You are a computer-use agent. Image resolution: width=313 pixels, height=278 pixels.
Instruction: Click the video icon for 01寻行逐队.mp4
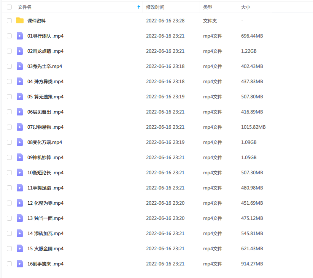[19, 36]
